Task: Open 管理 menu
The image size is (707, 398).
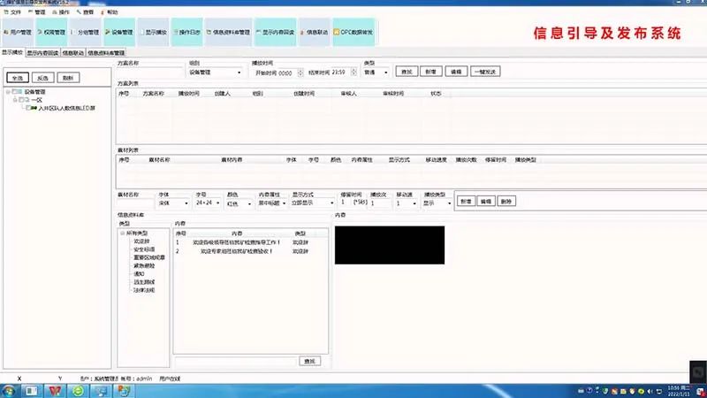Action: coord(37,12)
